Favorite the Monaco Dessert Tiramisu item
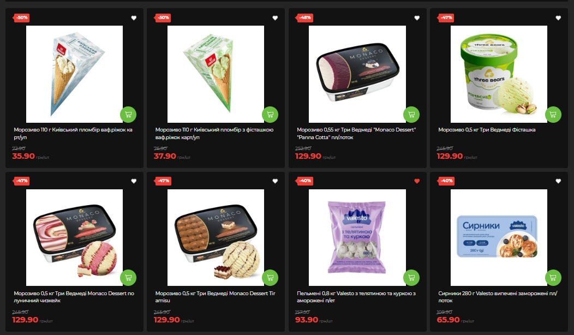 coord(276,181)
